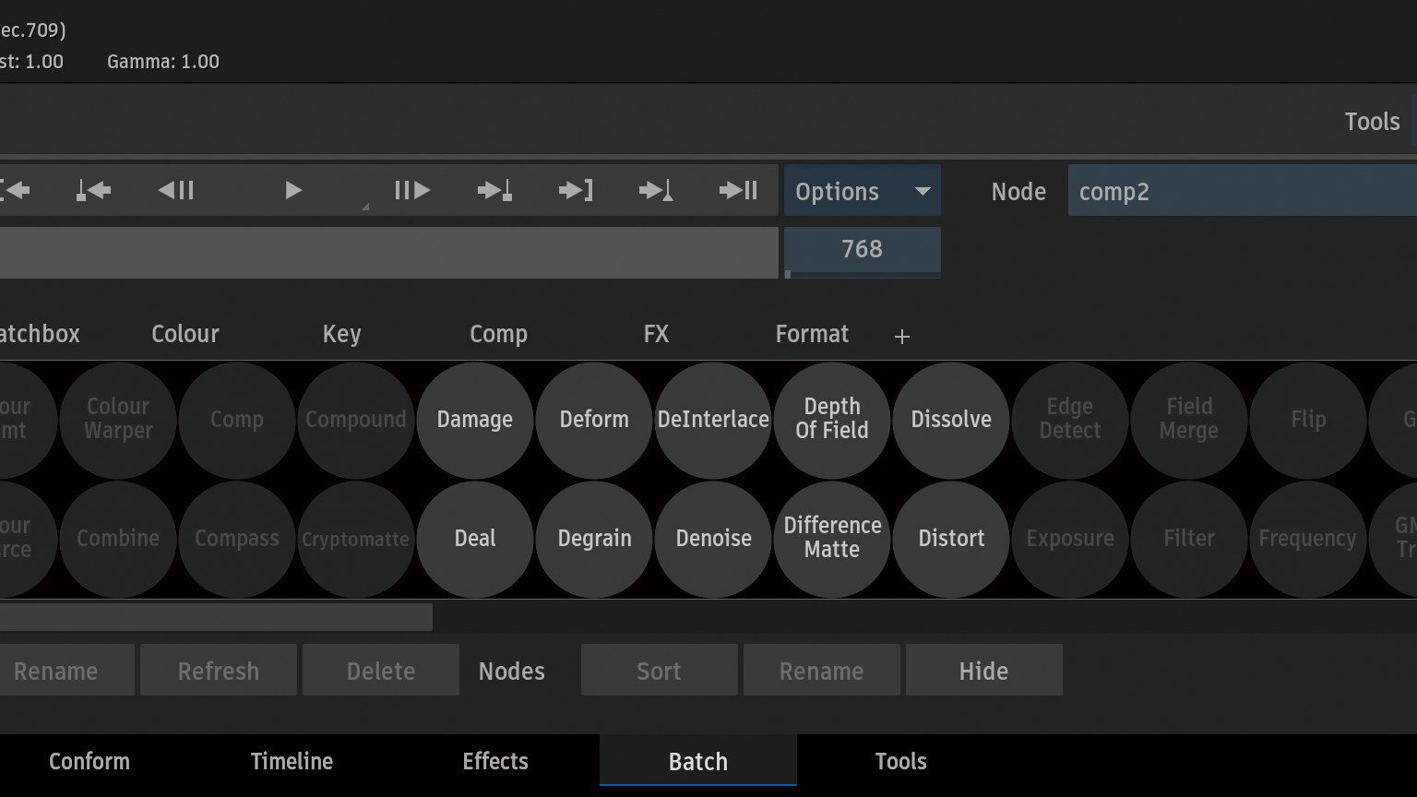Click the arrow with triangle marker icon
Image resolution: width=1417 pixels, height=797 pixels.
click(656, 191)
